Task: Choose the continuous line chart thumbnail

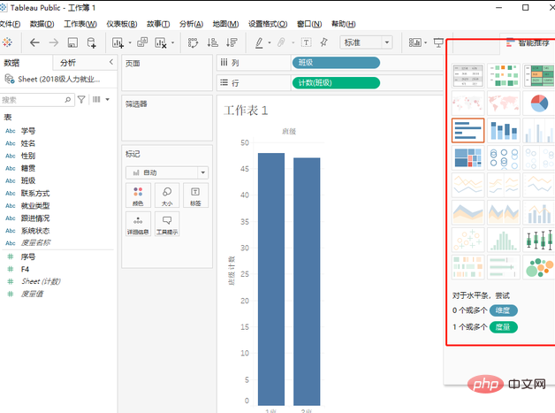Action: tap(468, 185)
